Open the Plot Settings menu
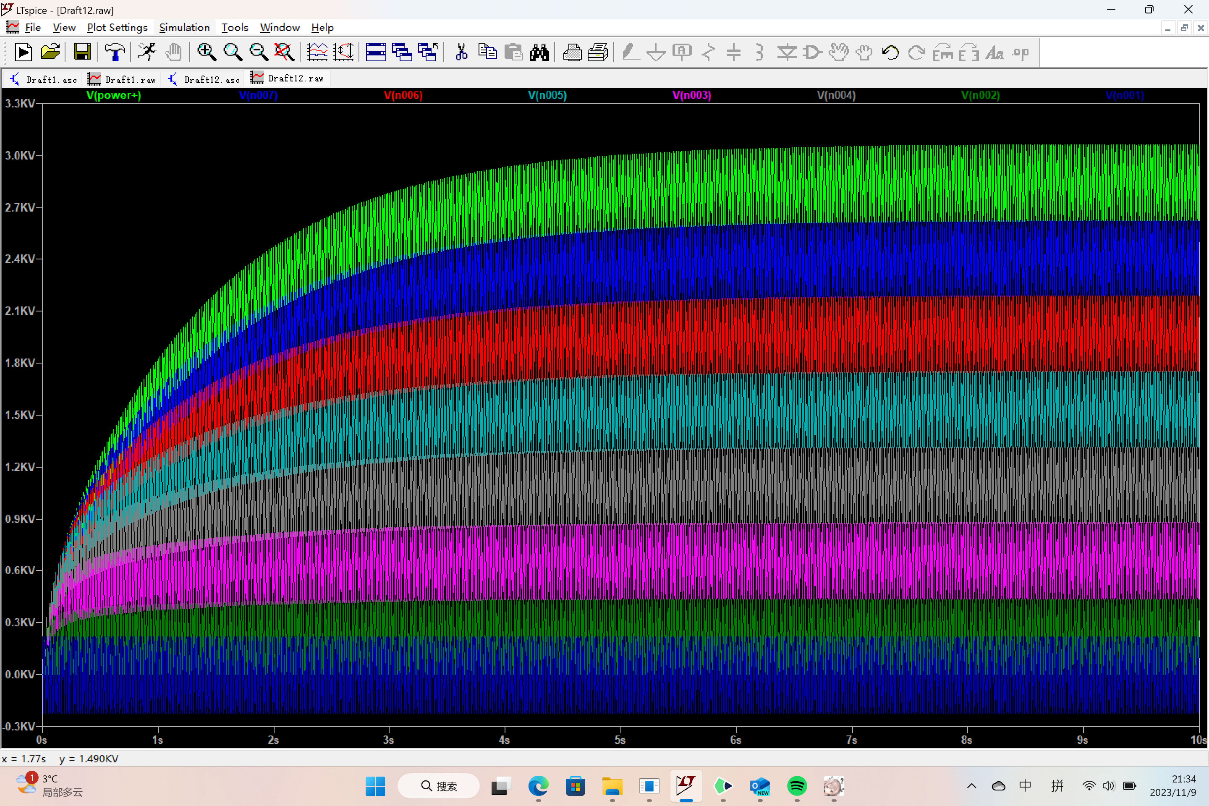 click(117, 28)
